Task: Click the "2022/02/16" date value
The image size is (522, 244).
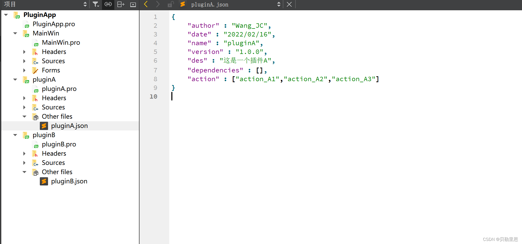Action: pyautogui.click(x=247, y=34)
